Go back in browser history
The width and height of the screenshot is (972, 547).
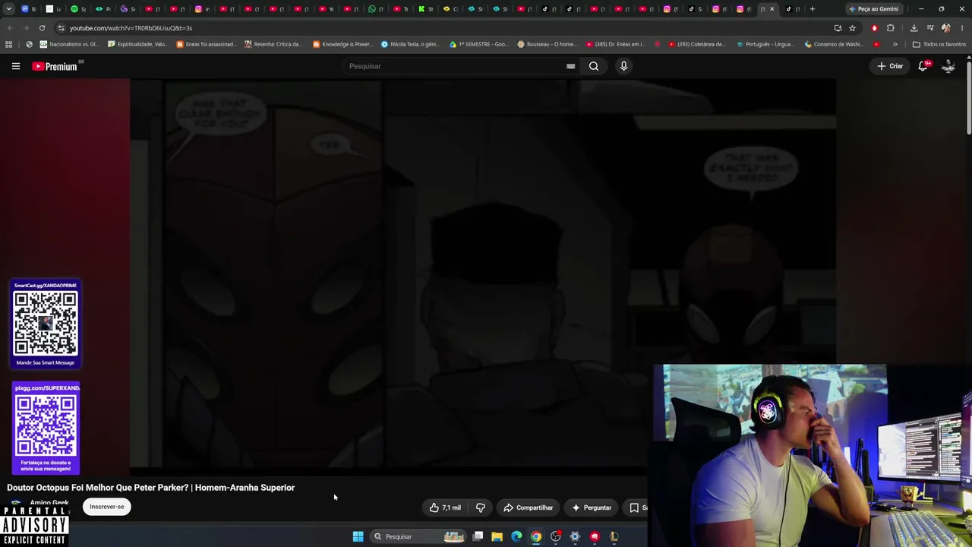[x=10, y=28]
